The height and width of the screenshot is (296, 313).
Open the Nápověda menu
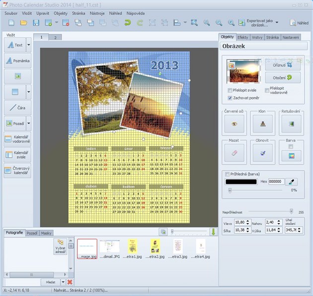(x=136, y=13)
